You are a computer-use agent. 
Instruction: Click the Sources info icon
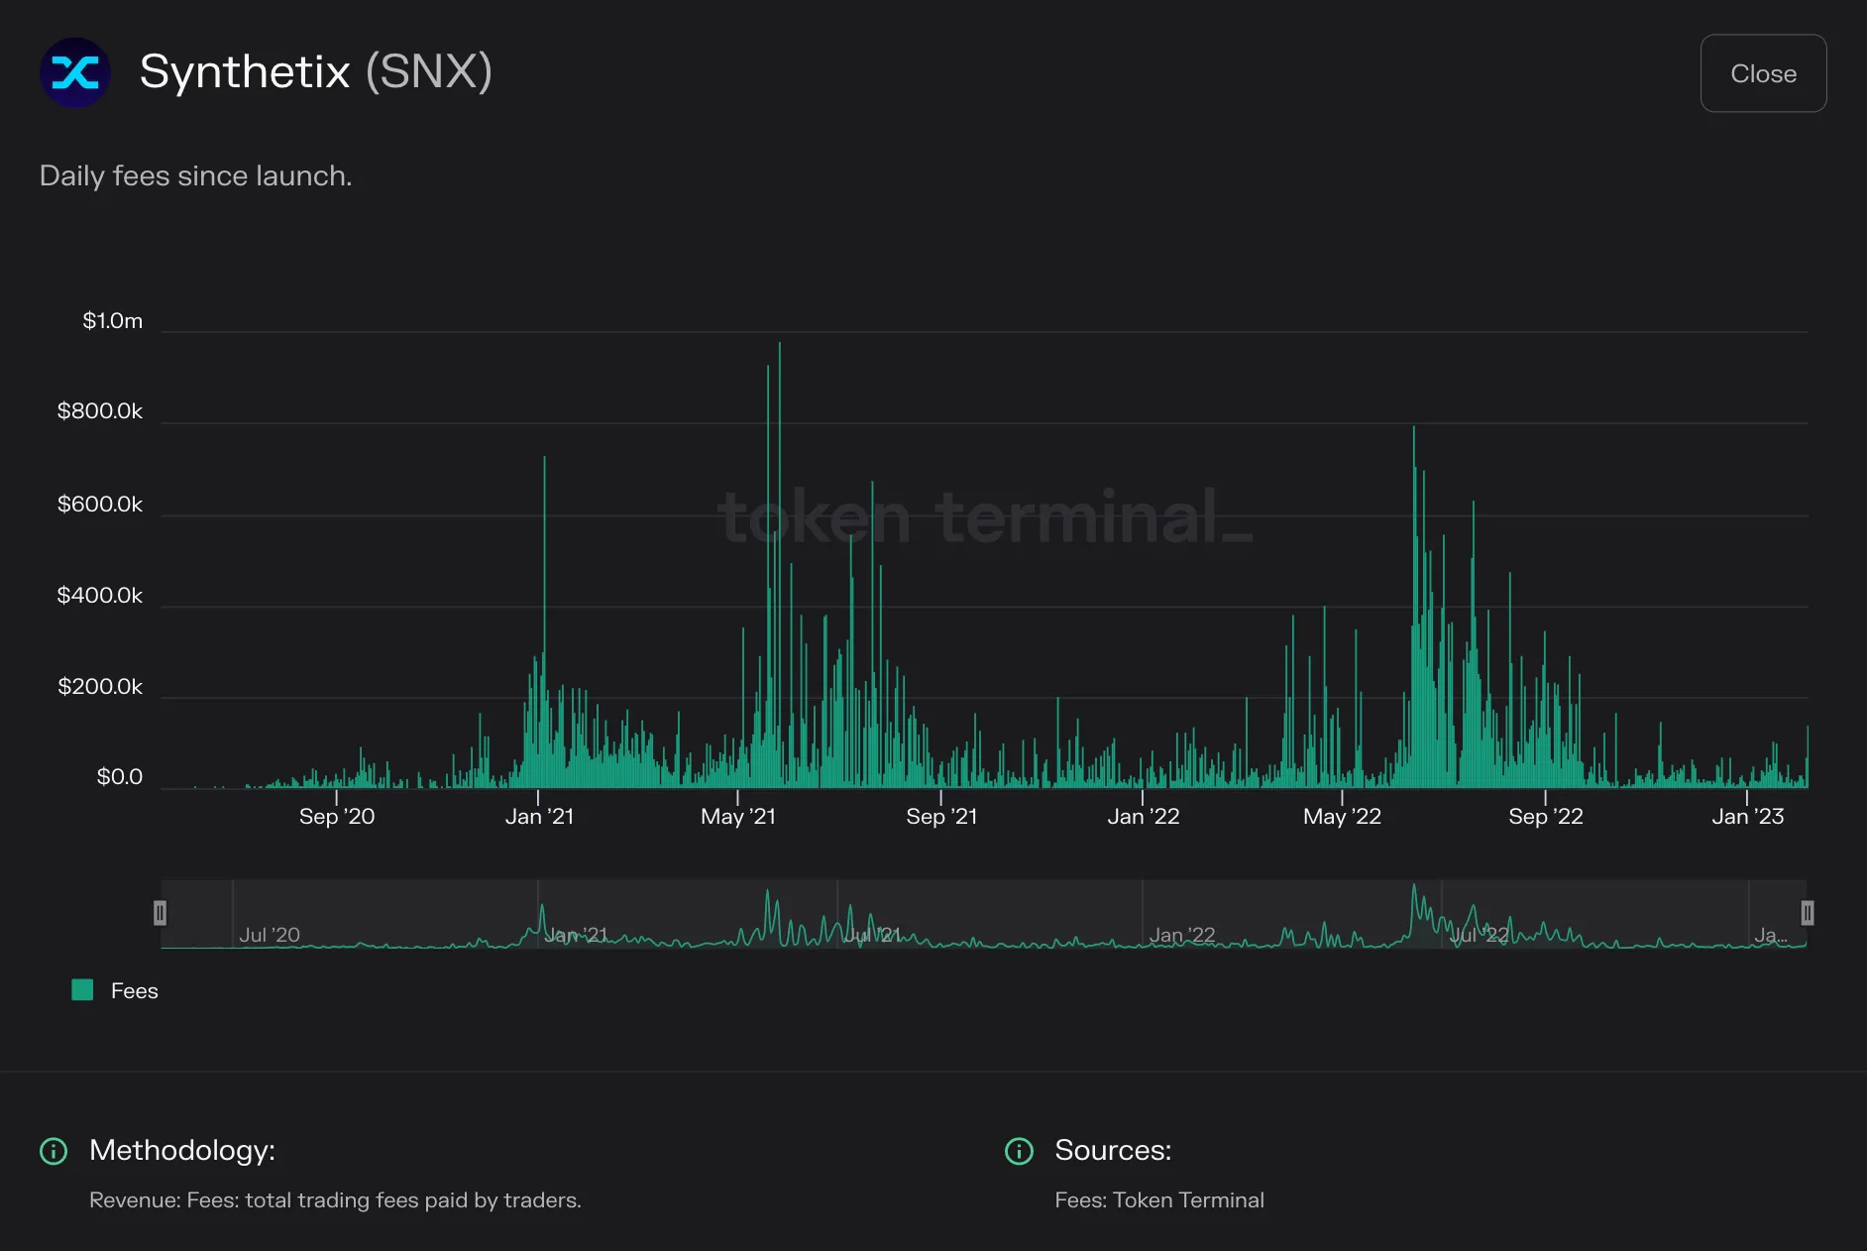coord(1019,1151)
